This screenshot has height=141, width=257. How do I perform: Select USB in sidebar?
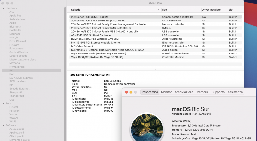coord(12,100)
